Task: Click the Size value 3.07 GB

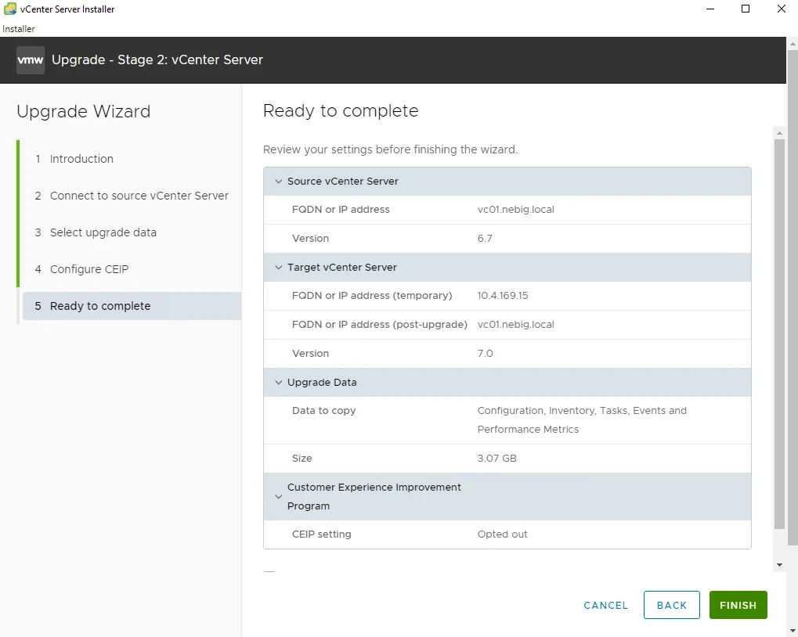Action: click(x=496, y=458)
